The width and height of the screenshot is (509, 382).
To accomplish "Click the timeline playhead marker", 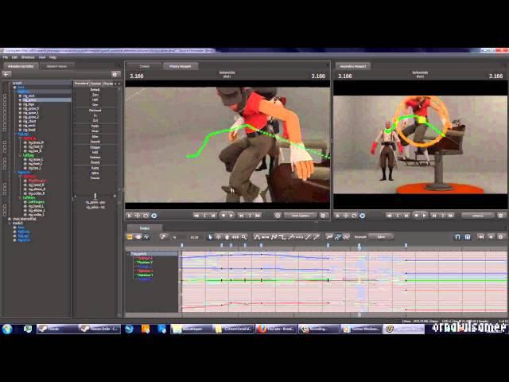I will [x=359, y=247].
